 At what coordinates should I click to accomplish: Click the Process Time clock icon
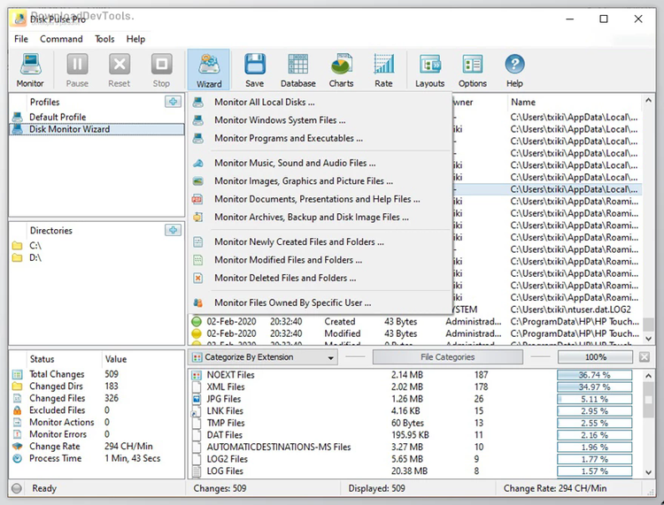[x=18, y=458]
